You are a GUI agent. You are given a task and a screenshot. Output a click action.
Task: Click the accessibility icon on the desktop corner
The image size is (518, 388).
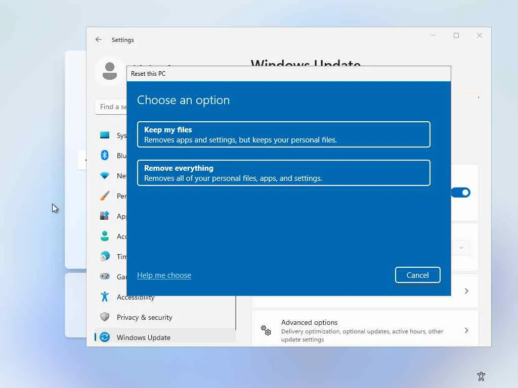481,376
